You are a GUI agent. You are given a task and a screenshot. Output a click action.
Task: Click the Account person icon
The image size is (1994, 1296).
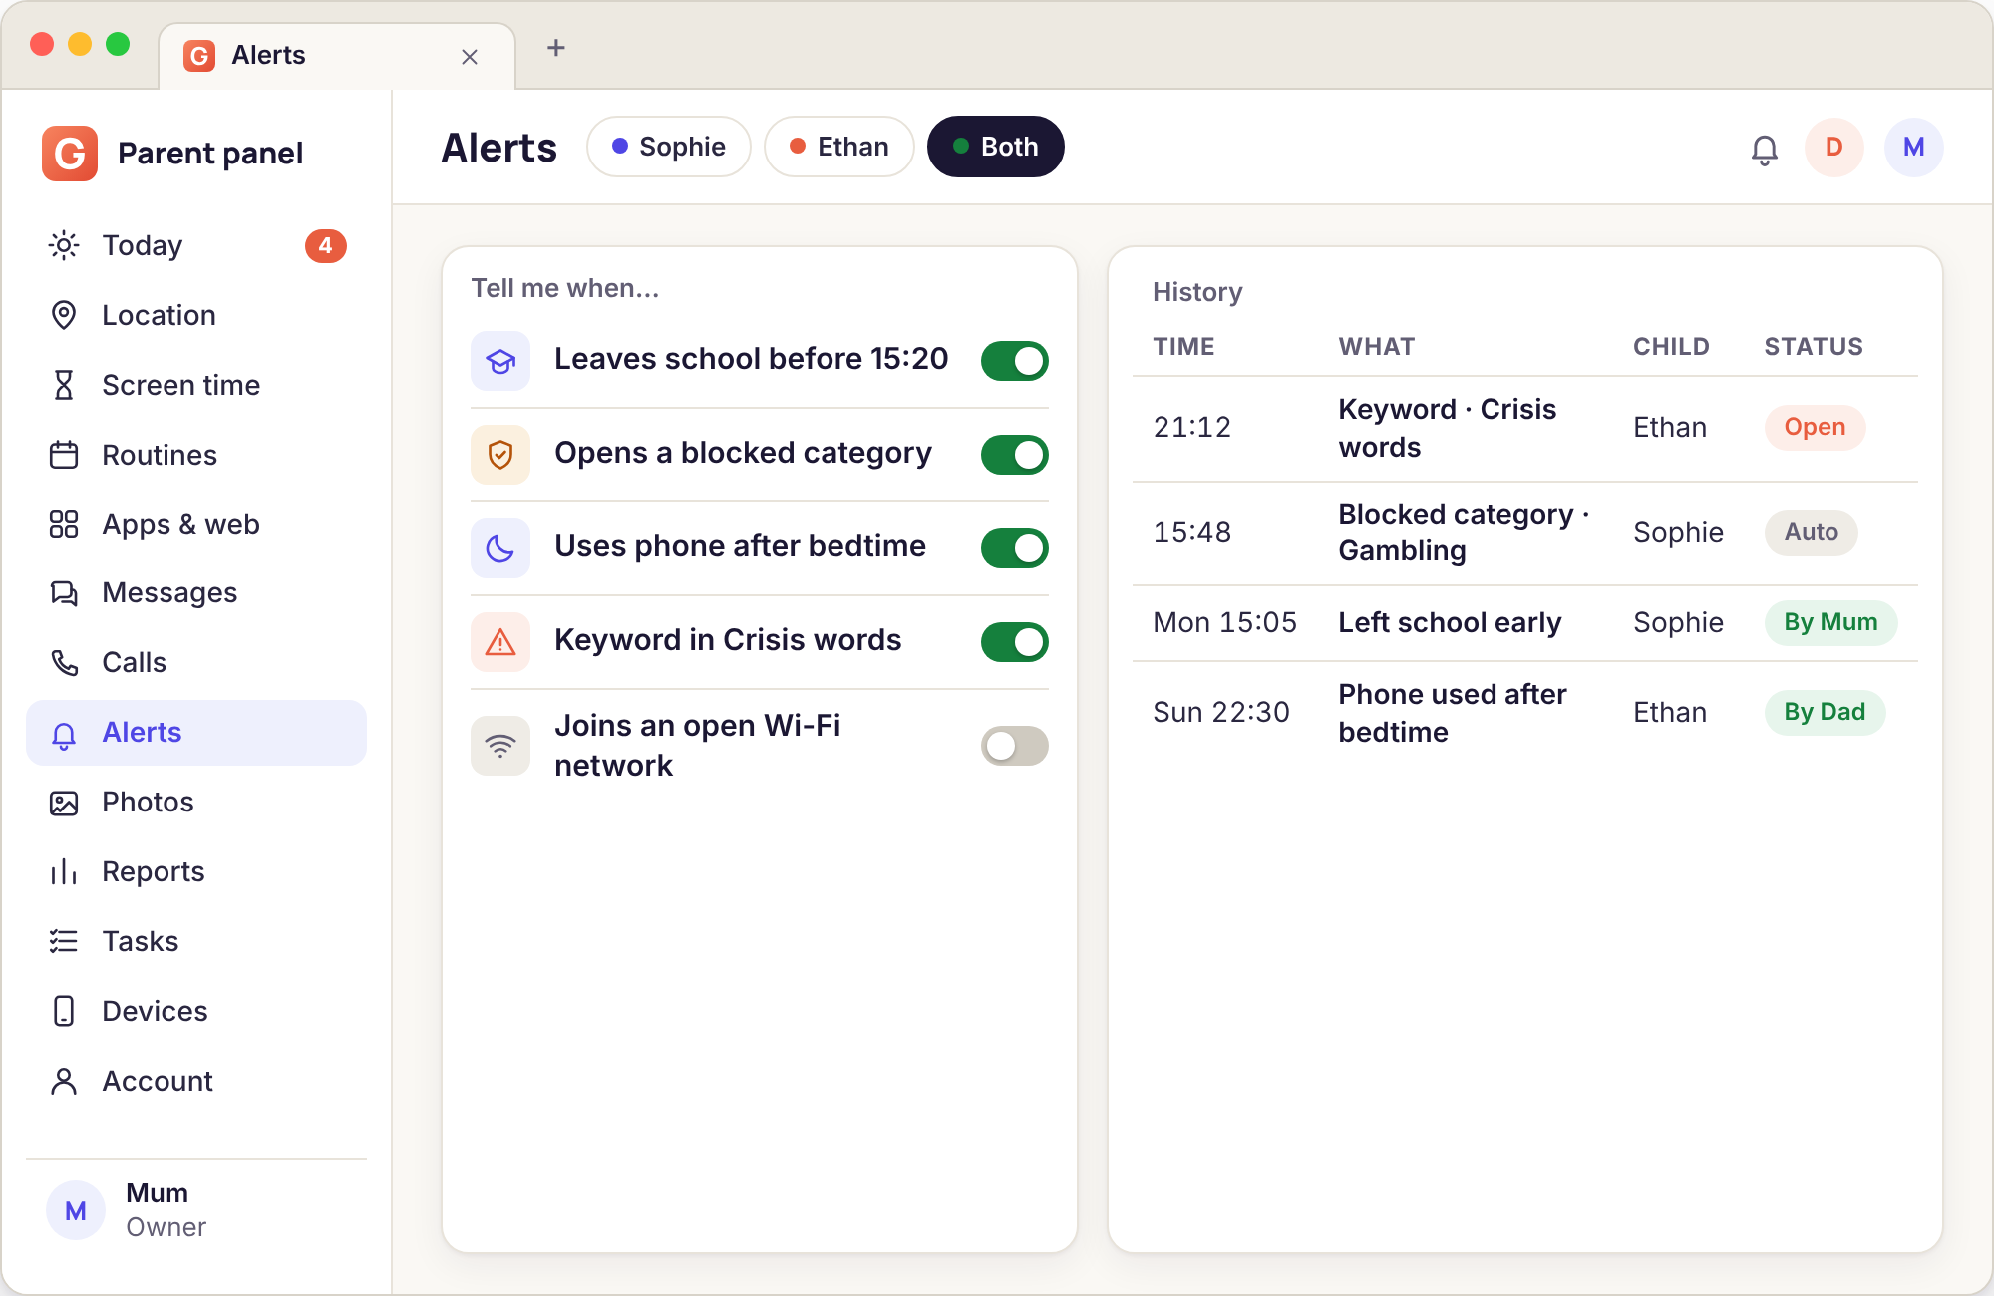pyautogui.click(x=64, y=1081)
